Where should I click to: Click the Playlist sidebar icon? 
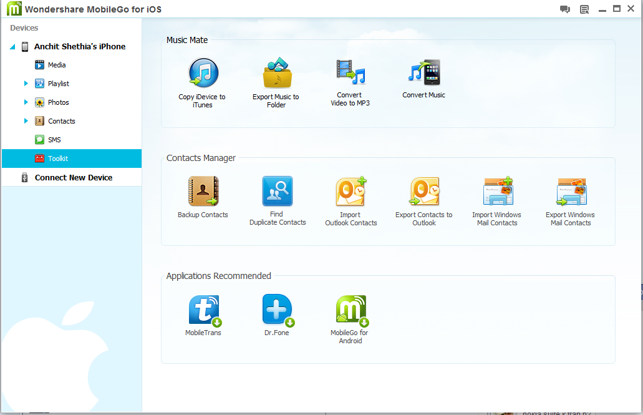pos(39,84)
